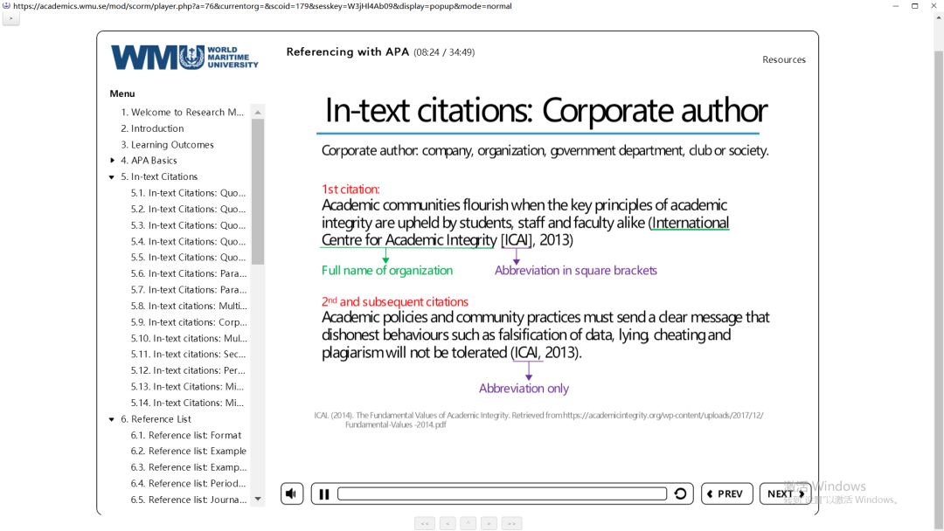944x531 pixels.
Task: Go to 6.2 Reference list: Example
Action: tap(189, 451)
